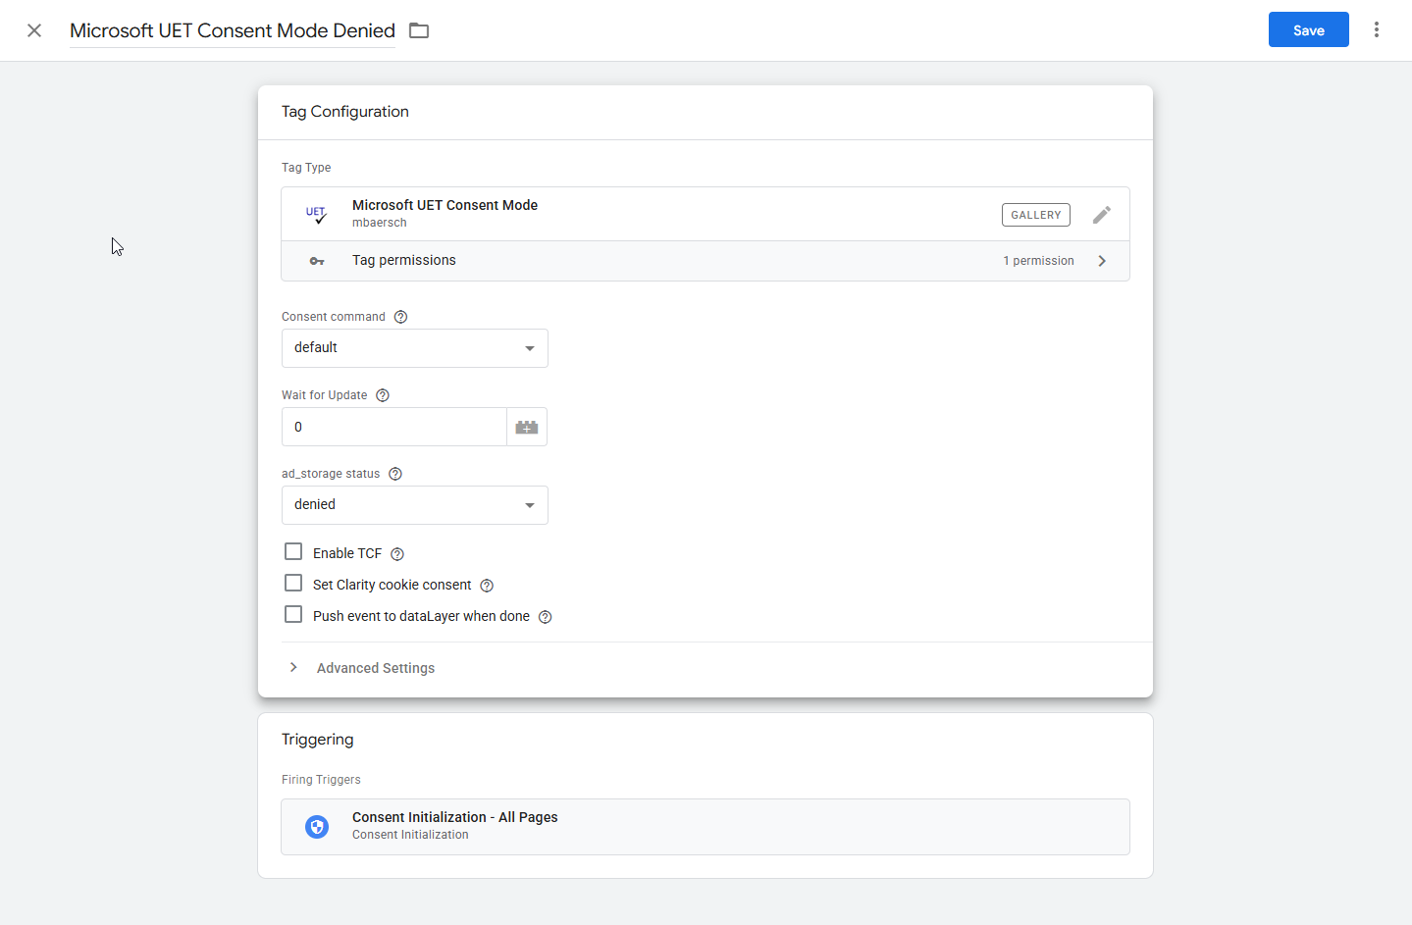Close the tag editor with X icon
This screenshot has width=1412, height=925.
[34, 30]
